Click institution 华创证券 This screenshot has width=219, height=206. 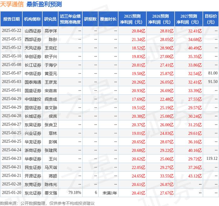click(x=33, y=56)
